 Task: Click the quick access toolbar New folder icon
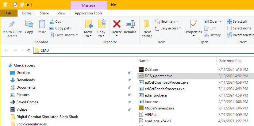[x=22, y=5]
